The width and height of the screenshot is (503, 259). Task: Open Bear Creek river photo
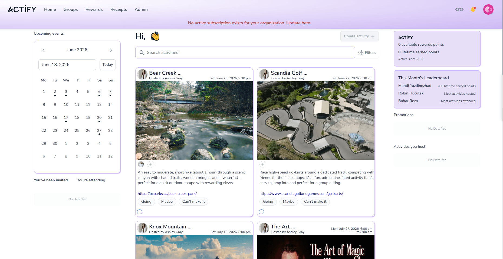[194, 121]
